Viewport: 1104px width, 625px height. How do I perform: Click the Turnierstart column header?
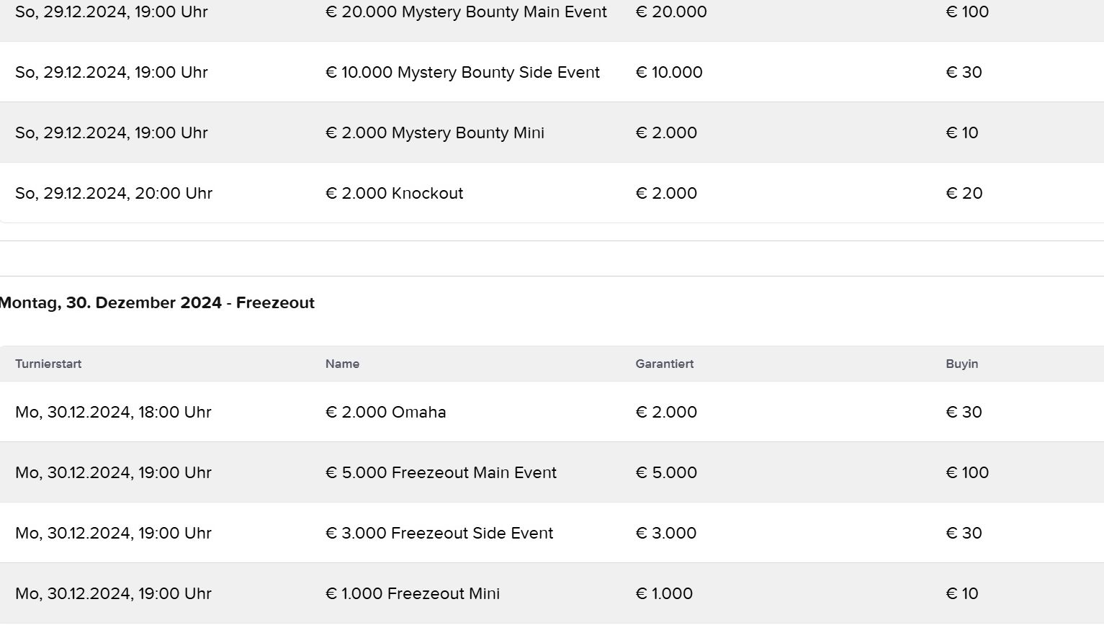pos(48,364)
